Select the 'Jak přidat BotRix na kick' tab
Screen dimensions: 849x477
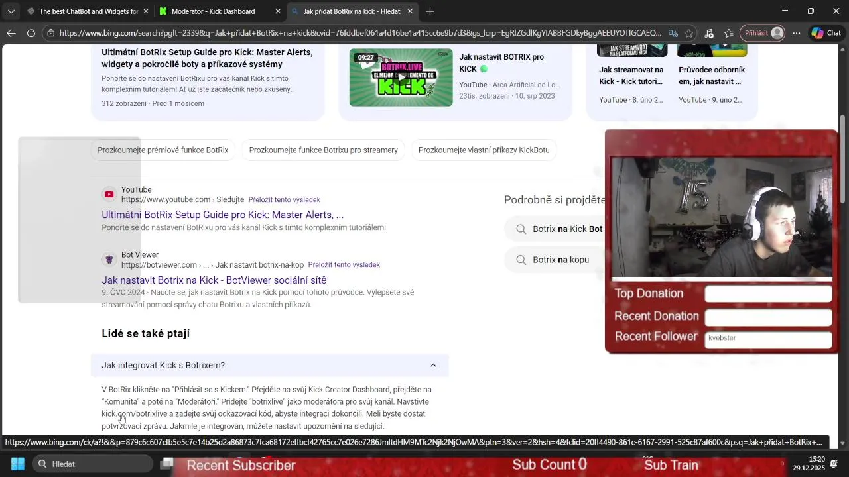pyautogui.click(x=352, y=11)
